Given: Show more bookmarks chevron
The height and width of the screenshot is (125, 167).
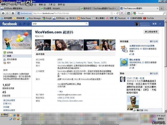Looking at the screenshot, I should click(165, 18).
